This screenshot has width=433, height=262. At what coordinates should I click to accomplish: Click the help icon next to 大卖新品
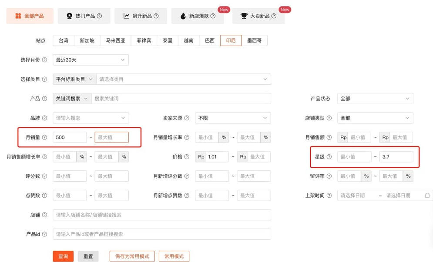274,16
